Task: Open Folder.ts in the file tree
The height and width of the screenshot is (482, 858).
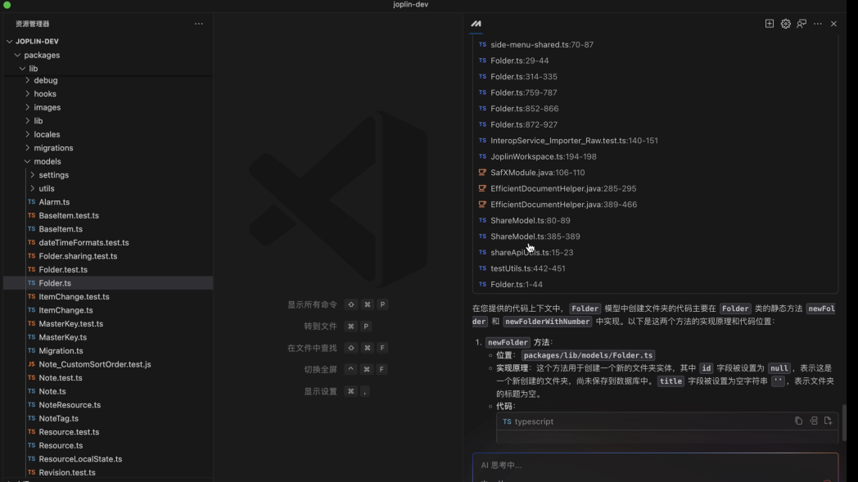Action: click(x=55, y=283)
